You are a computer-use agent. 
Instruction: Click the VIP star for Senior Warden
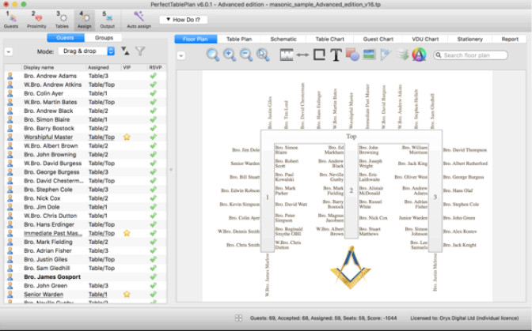click(127, 294)
